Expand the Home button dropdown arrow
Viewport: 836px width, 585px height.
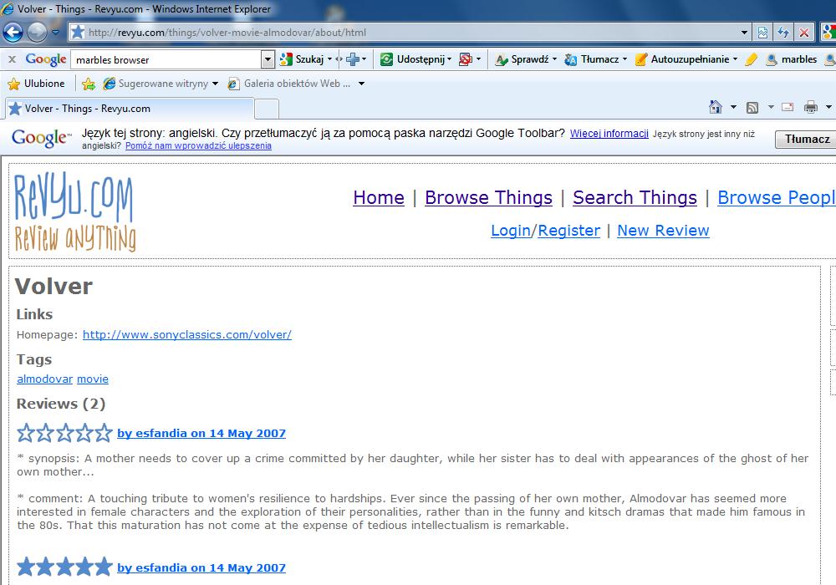click(x=733, y=107)
